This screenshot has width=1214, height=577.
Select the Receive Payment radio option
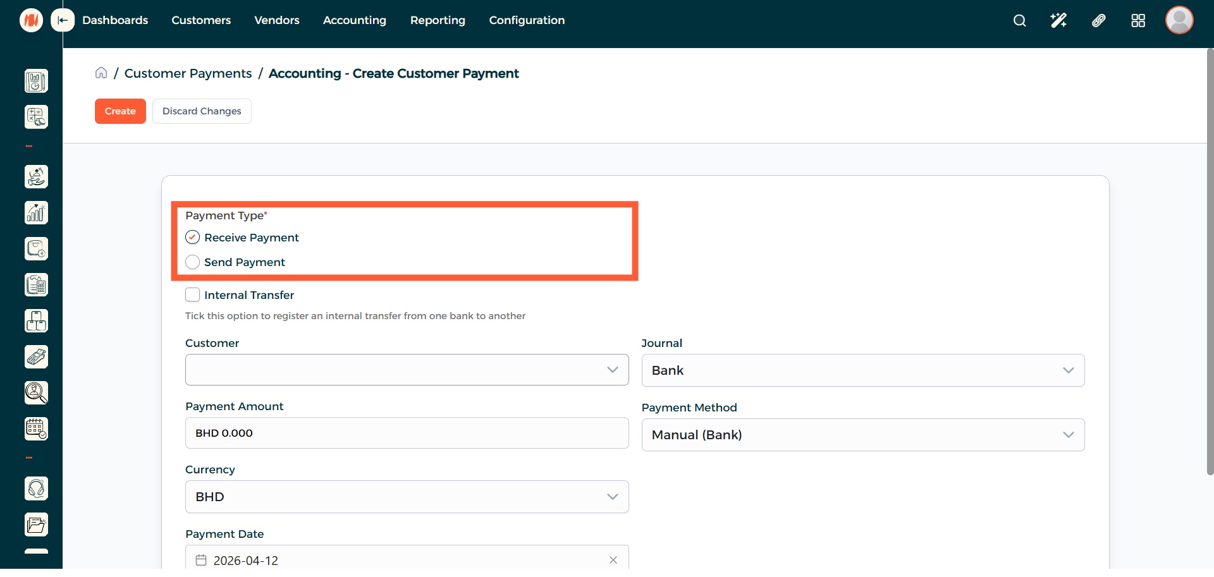point(193,238)
